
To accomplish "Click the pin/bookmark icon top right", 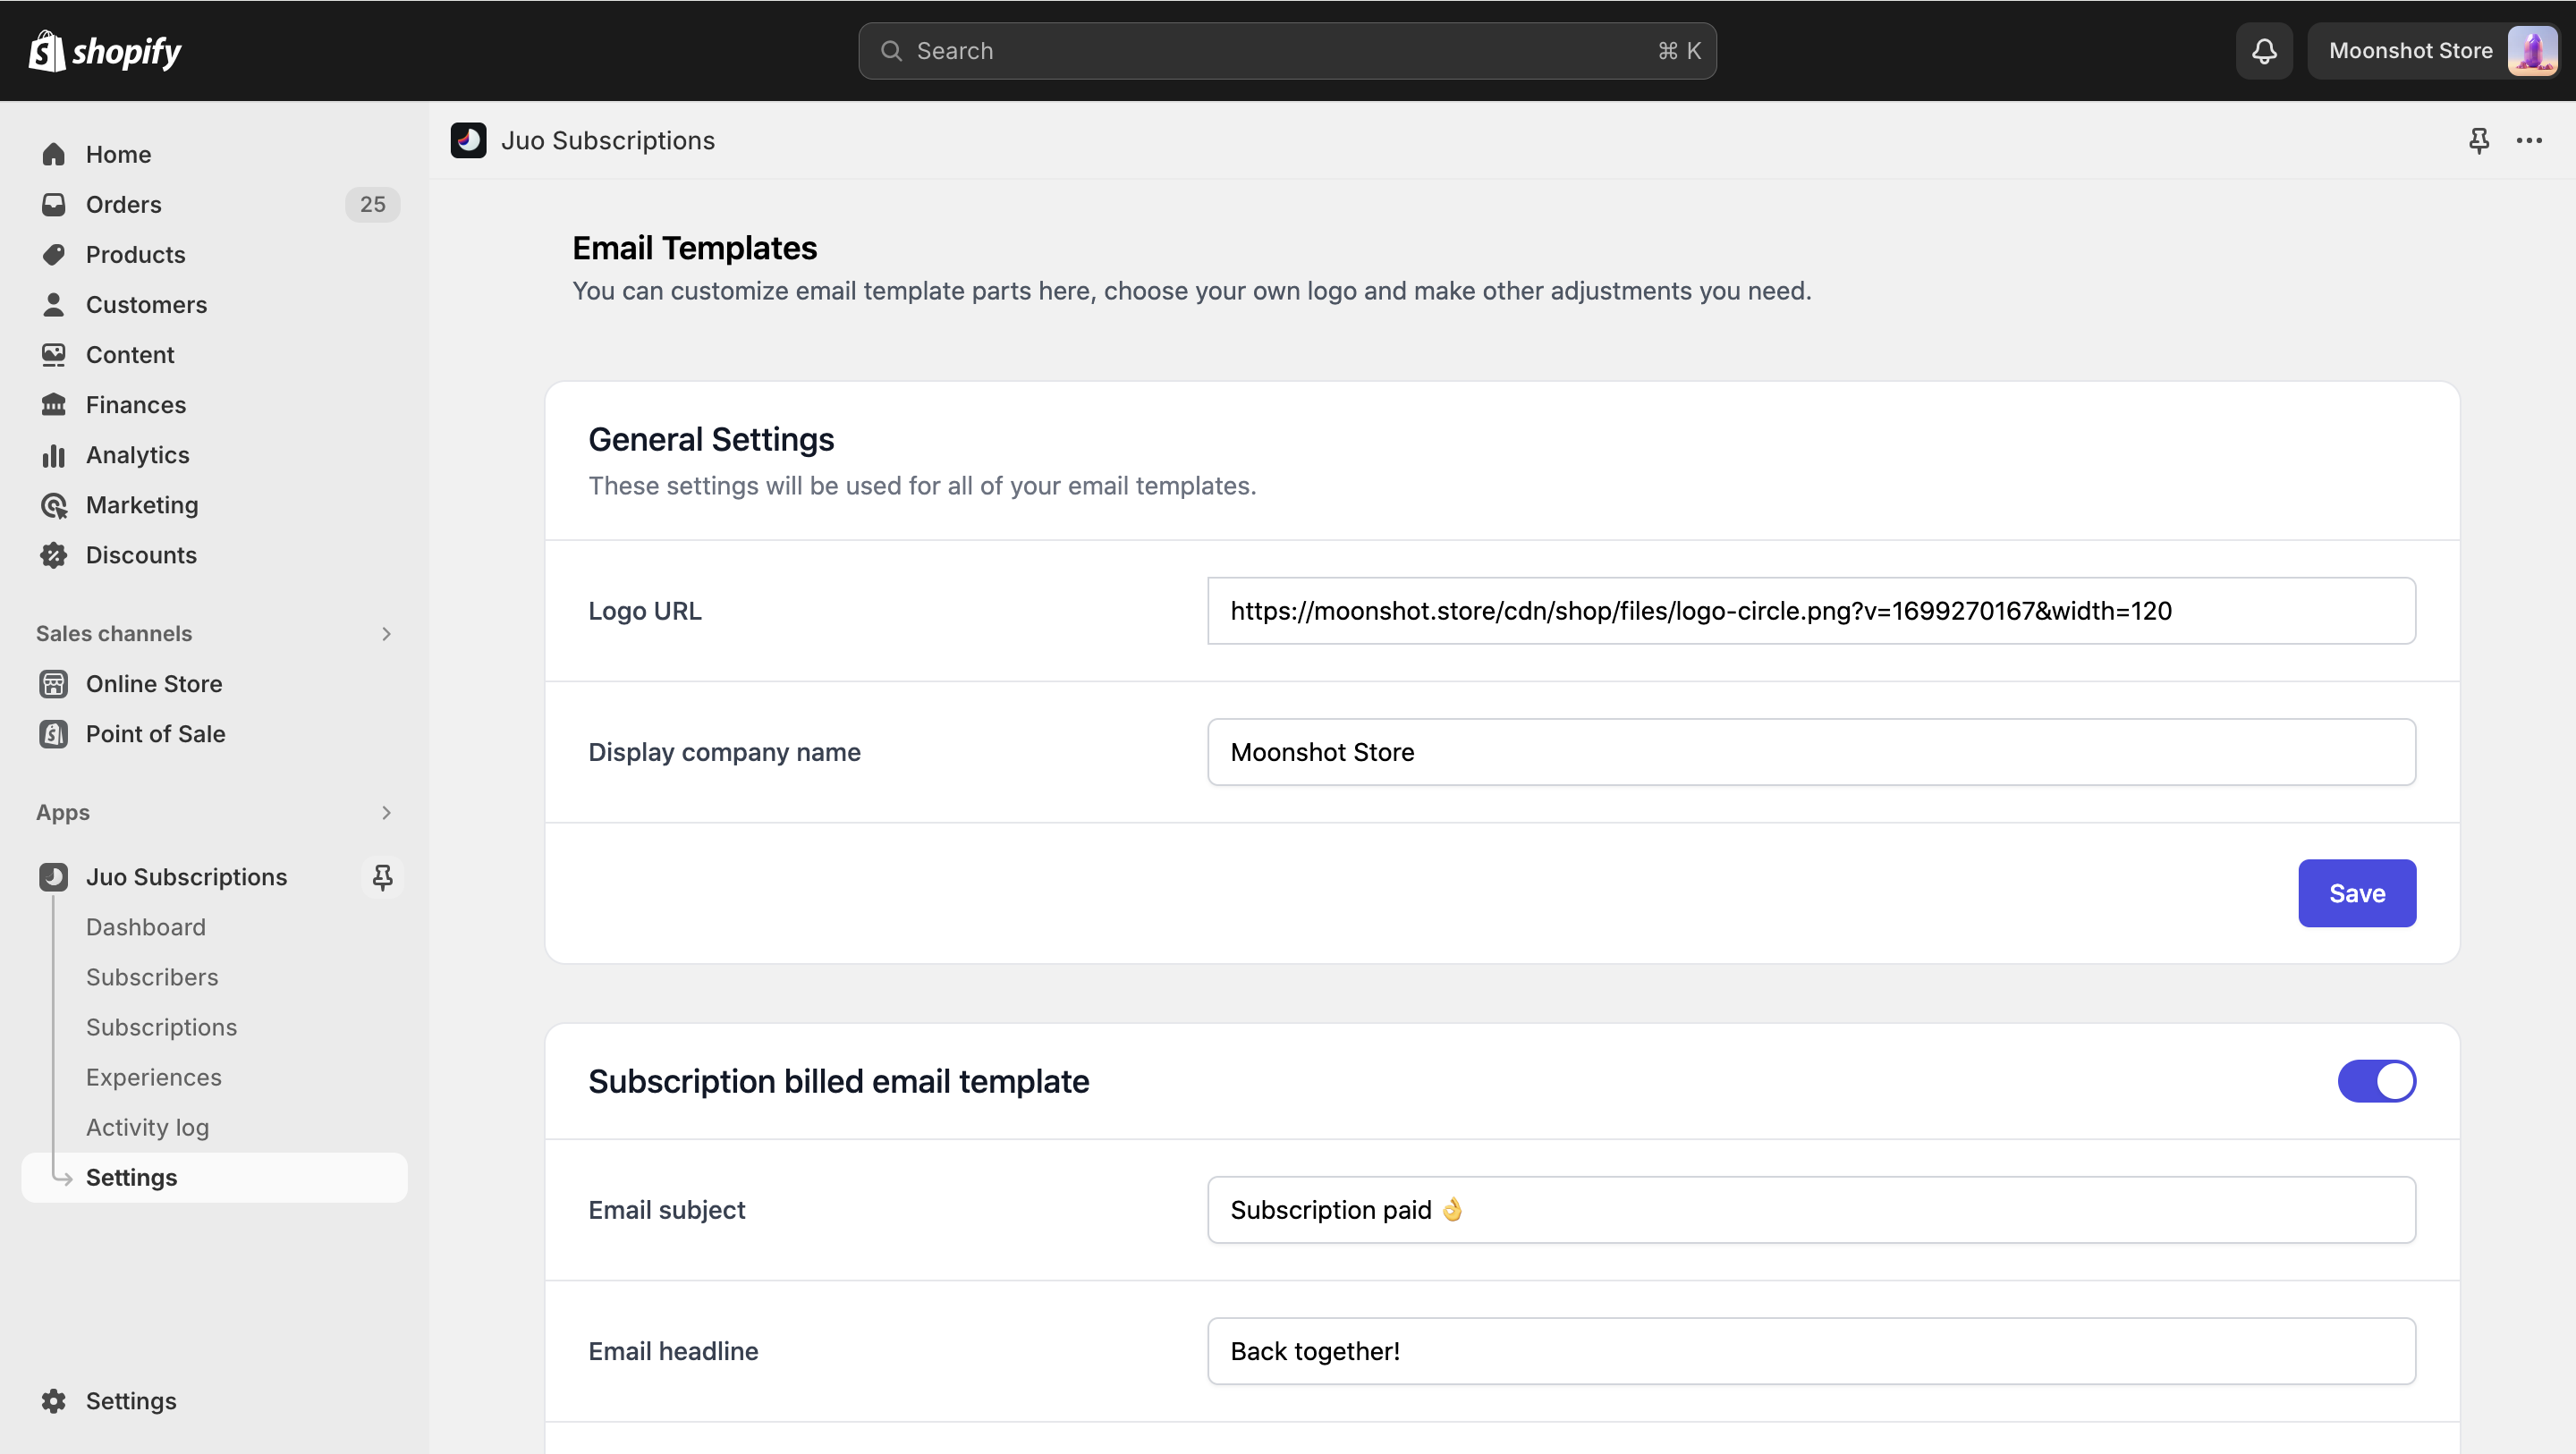I will [2479, 139].
